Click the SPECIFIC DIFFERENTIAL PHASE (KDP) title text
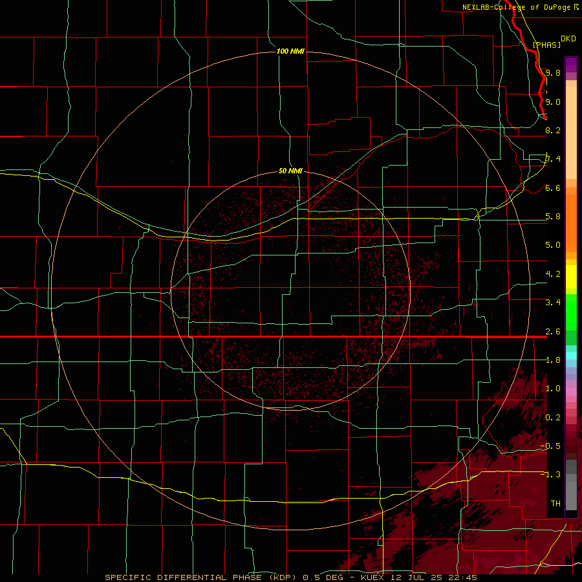 [200, 577]
